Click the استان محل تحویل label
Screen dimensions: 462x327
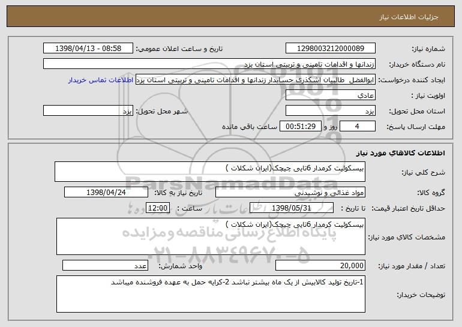pyautogui.click(x=417, y=112)
